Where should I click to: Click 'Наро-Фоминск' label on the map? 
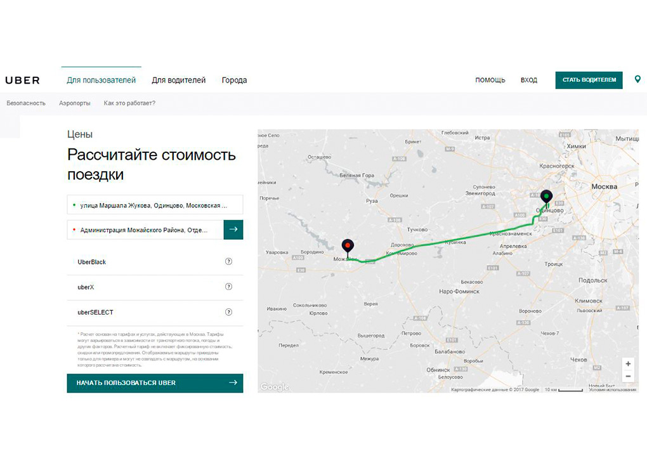coord(459,291)
